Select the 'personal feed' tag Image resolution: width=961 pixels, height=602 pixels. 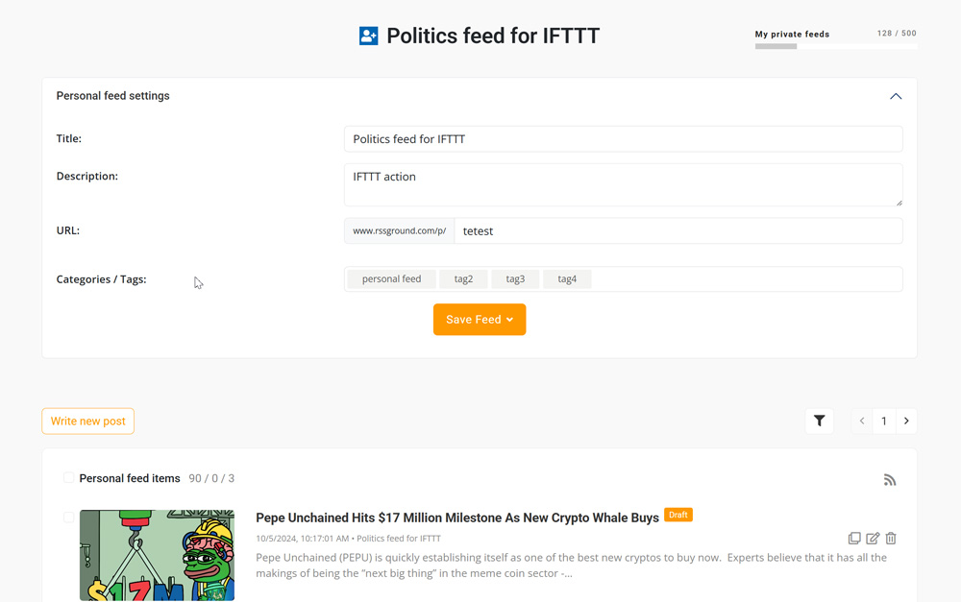(x=391, y=279)
